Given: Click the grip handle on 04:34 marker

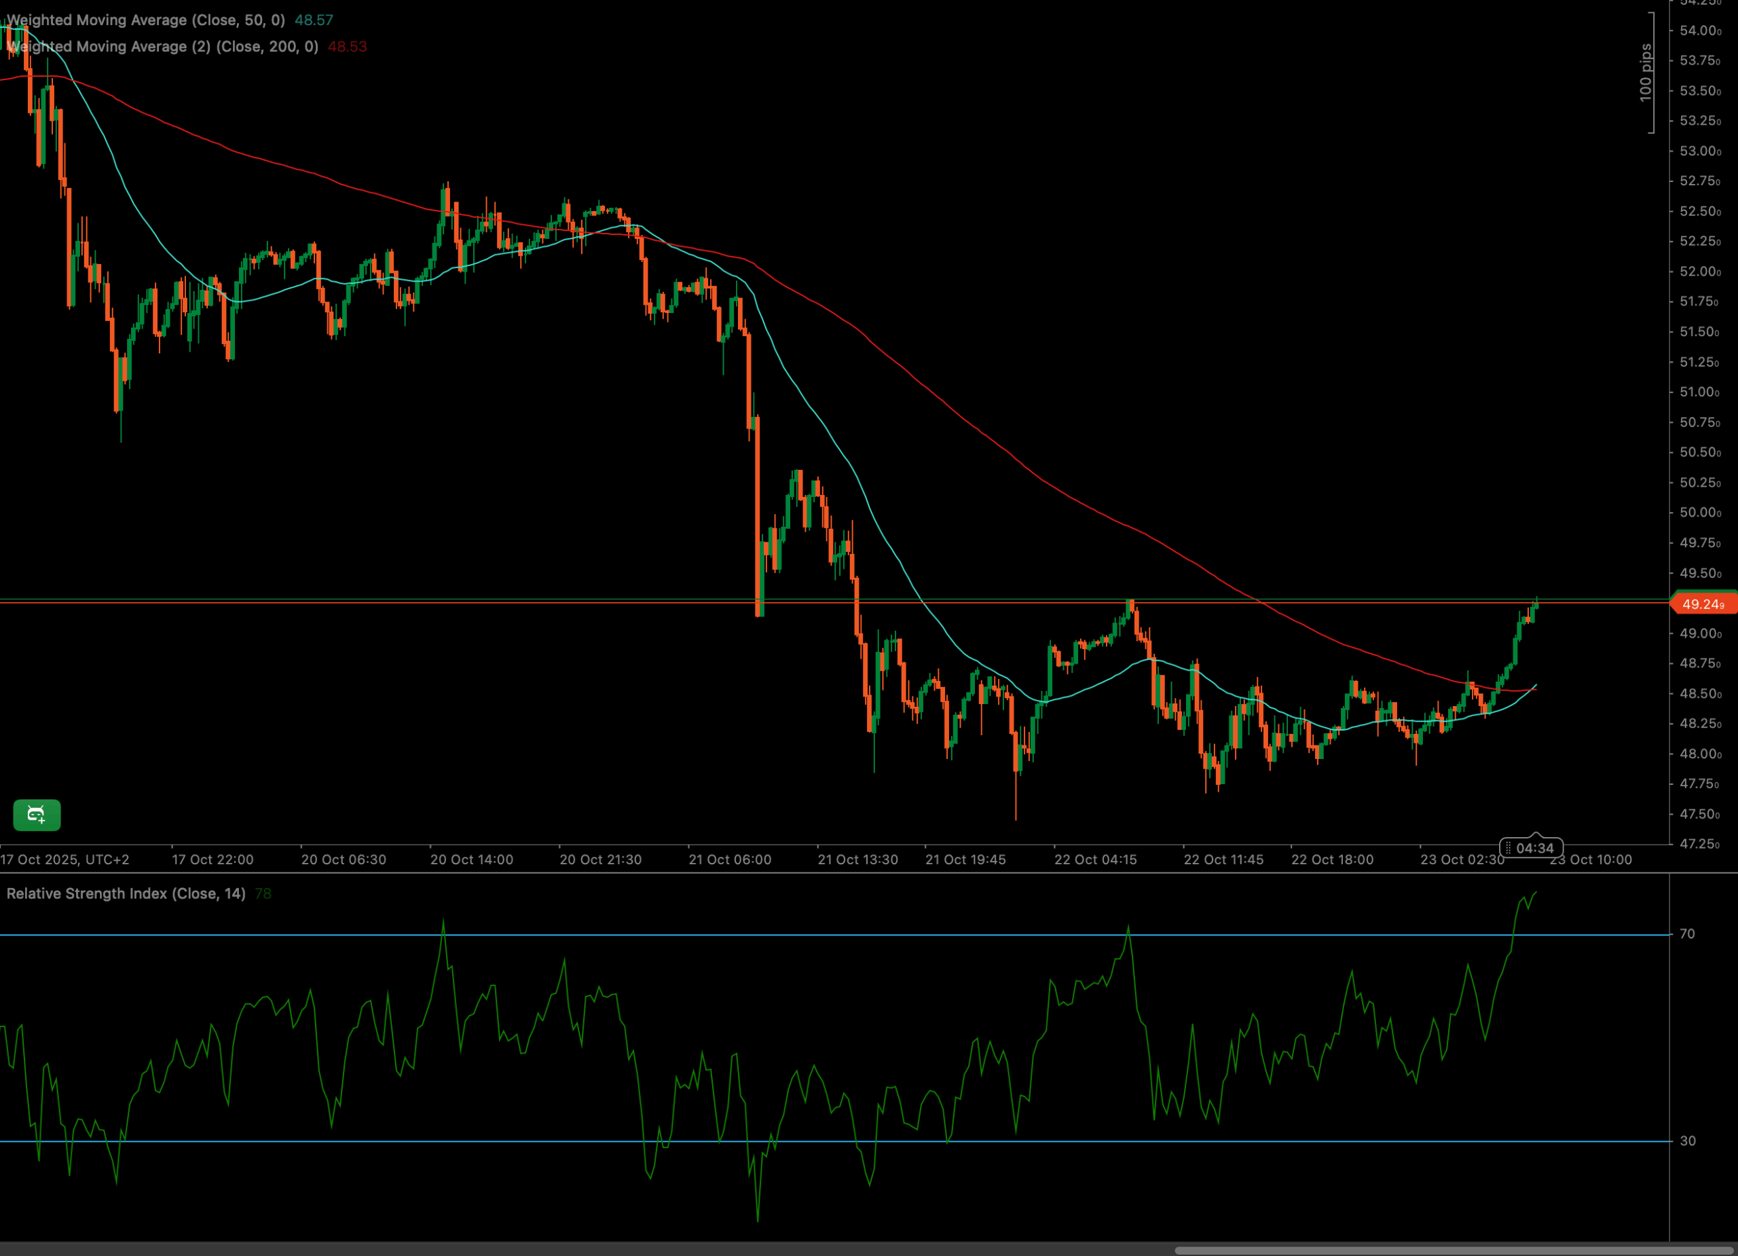Looking at the screenshot, I should (1508, 847).
